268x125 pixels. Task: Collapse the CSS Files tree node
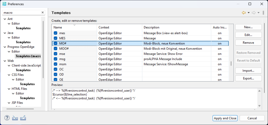(9, 75)
